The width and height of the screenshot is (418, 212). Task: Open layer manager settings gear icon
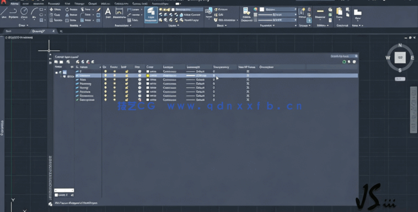(x=354, y=62)
